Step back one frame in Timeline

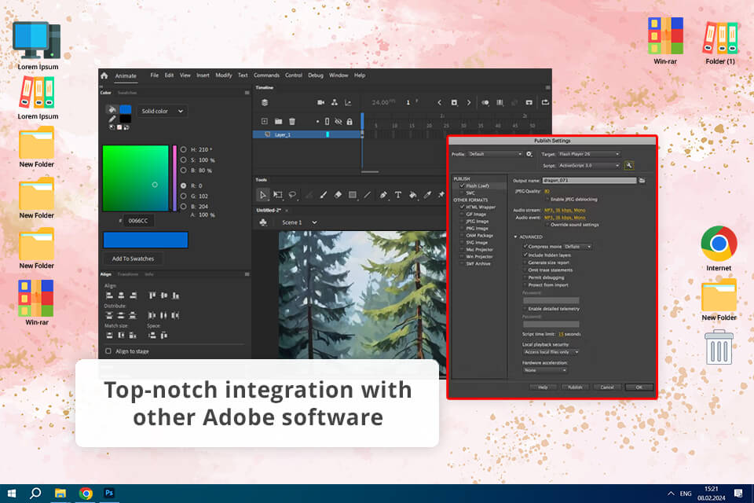point(439,102)
